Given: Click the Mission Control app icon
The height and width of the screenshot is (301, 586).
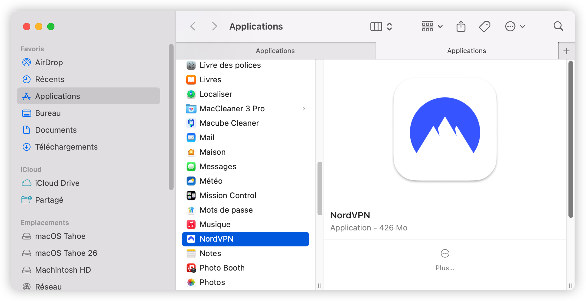Looking at the screenshot, I should (x=191, y=195).
